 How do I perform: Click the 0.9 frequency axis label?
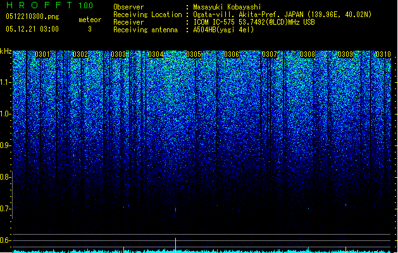pyautogui.click(x=5, y=145)
